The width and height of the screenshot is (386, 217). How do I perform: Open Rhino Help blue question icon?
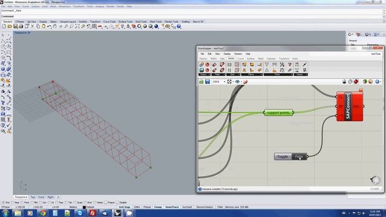pyautogui.click(x=179, y=27)
